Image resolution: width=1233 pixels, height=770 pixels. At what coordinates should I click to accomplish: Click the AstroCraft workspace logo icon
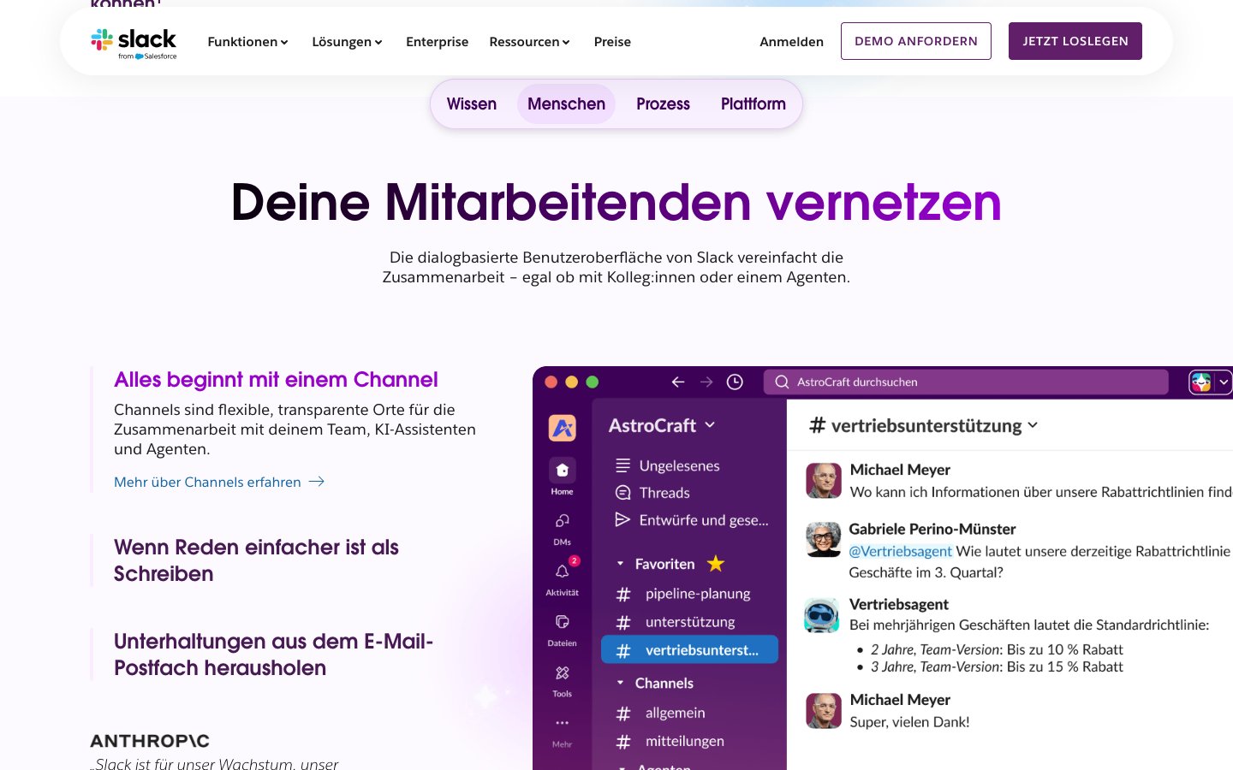point(563,428)
